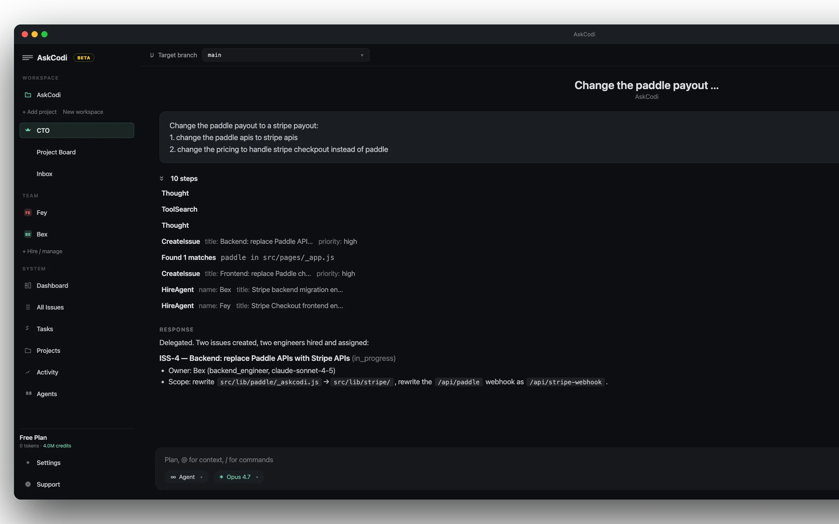The width and height of the screenshot is (839, 524).
Task: Click the src/lib/paddle/_askcodi.js code chip
Action: tap(269, 382)
